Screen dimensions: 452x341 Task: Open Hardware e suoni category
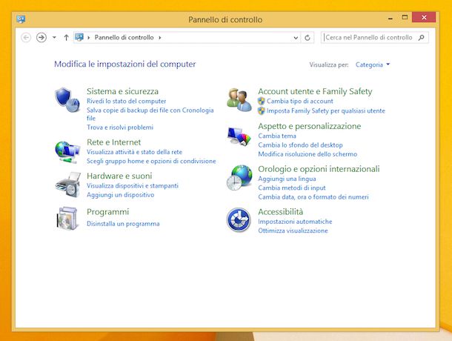click(119, 176)
